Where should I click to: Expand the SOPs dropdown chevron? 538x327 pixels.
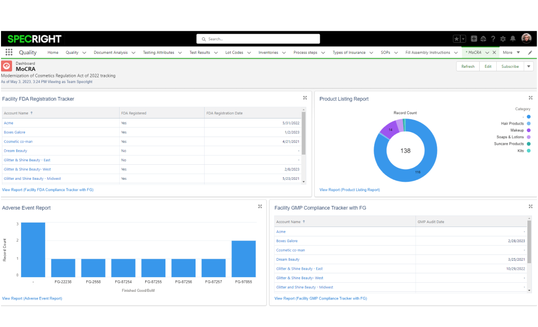click(396, 53)
